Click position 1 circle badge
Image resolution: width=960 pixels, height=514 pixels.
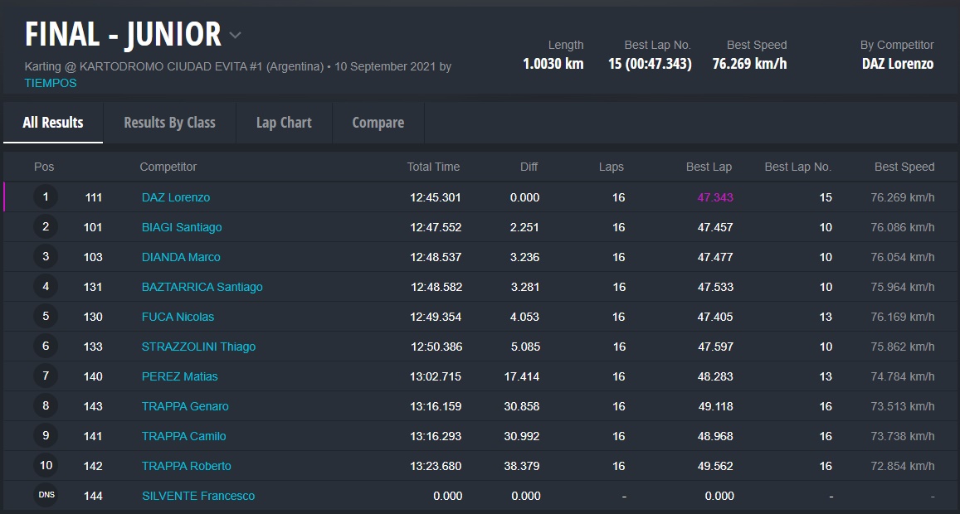(46, 197)
